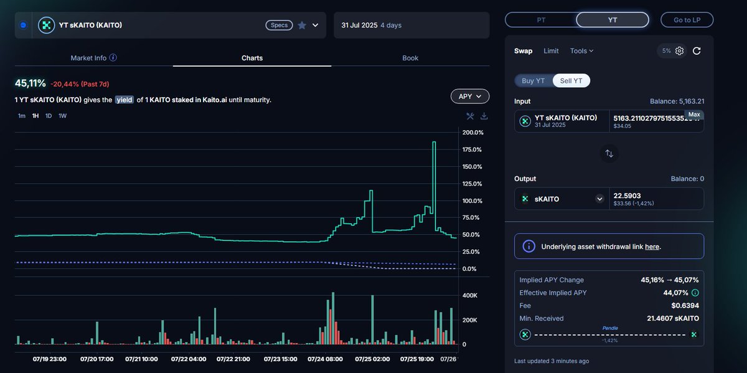747x373 pixels.
Task: Choose Buy YT mode
Action: pos(533,81)
